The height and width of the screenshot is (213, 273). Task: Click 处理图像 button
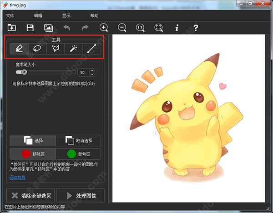pos(81,196)
